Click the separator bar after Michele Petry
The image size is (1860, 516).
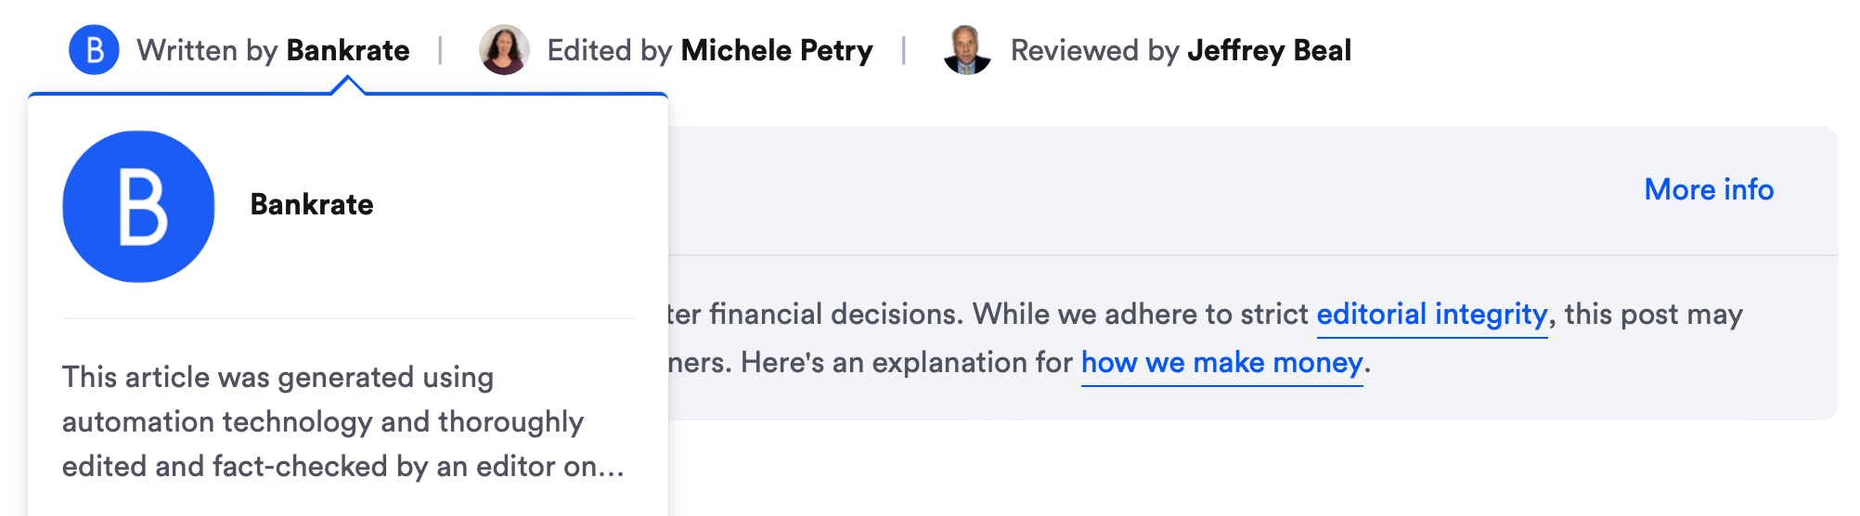(903, 50)
